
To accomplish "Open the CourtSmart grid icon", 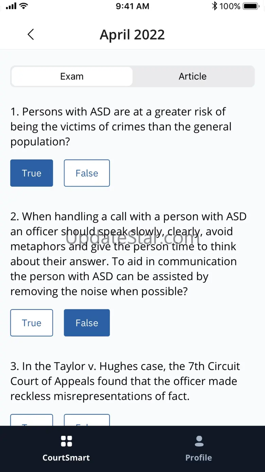I will pyautogui.click(x=66, y=441).
